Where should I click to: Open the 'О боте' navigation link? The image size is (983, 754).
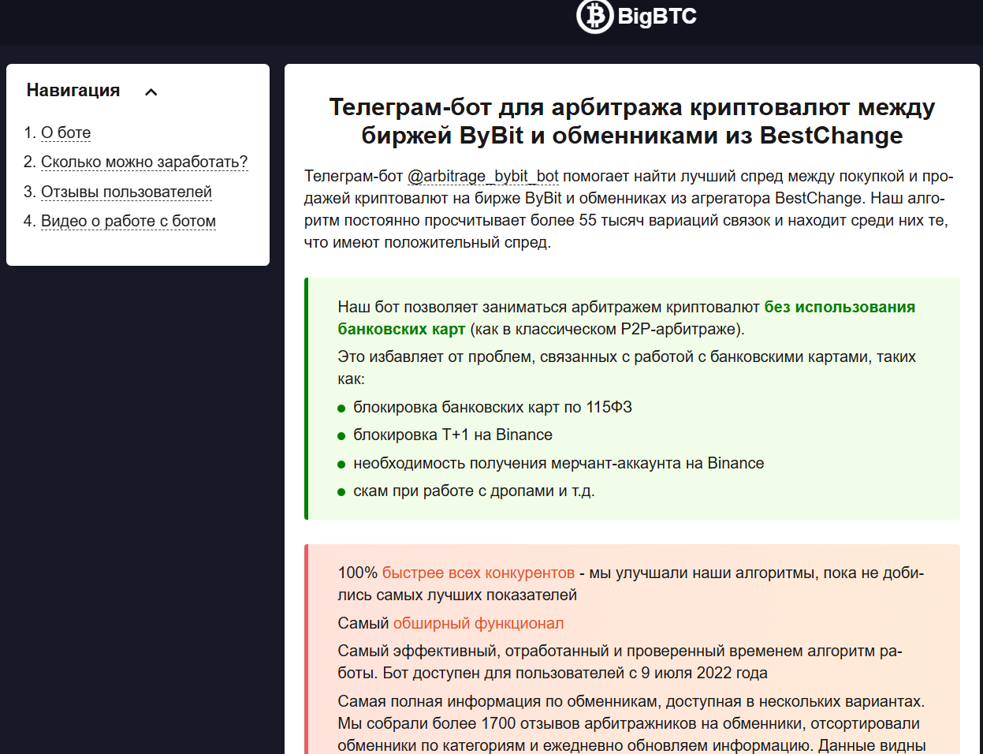65,133
